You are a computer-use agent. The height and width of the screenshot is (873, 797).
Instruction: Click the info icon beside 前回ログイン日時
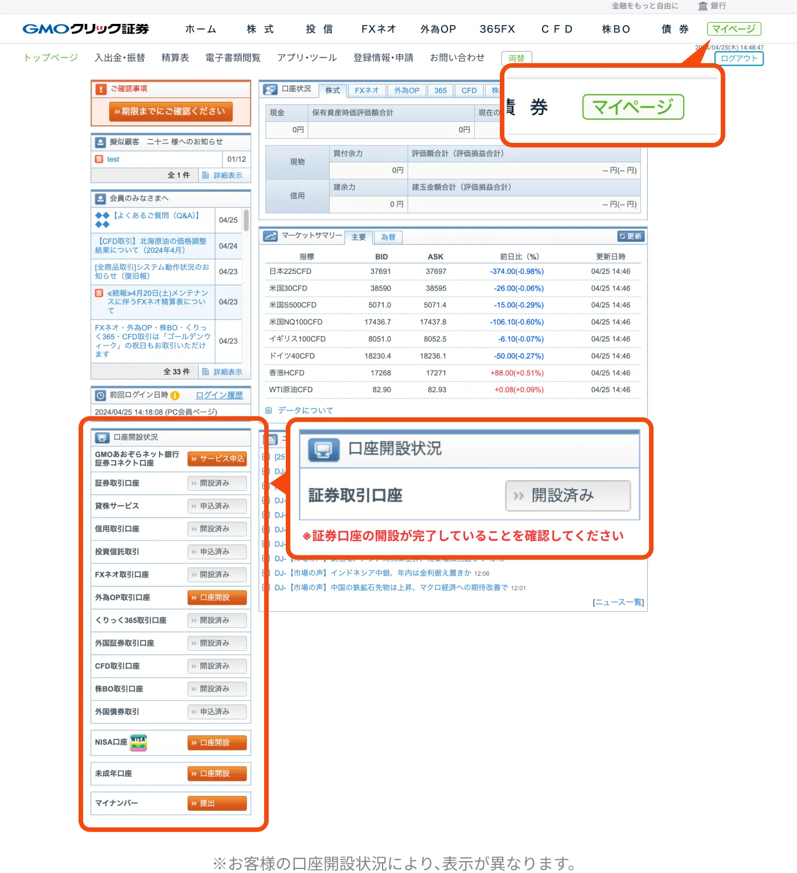point(175,395)
